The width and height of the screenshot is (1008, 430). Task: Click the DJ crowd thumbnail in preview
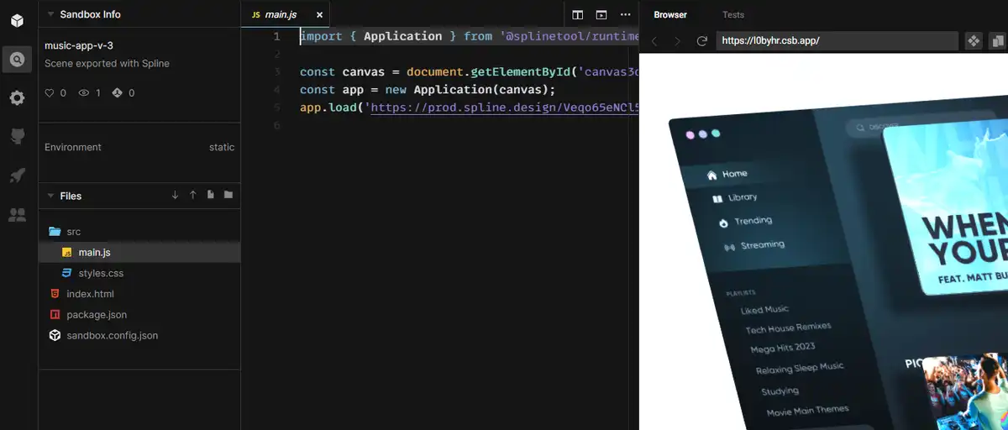[966, 391]
